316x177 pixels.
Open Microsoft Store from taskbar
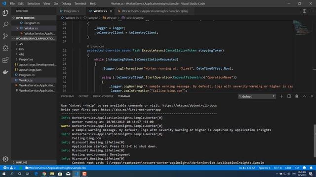point(60,174)
